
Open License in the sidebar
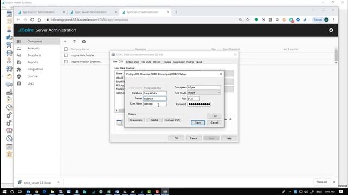(x=32, y=76)
